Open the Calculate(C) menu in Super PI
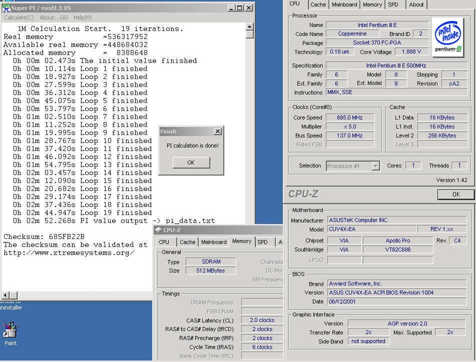This screenshot has width=476, height=362. click(19, 17)
